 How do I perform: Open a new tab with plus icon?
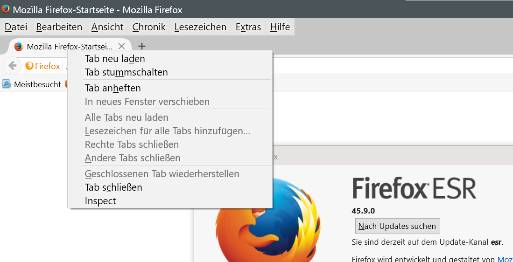[x=142, y=46]
